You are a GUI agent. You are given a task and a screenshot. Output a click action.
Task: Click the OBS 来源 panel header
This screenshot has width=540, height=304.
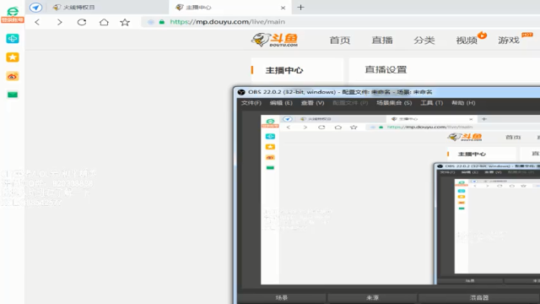pyautogui.click(x=372, y=297)
